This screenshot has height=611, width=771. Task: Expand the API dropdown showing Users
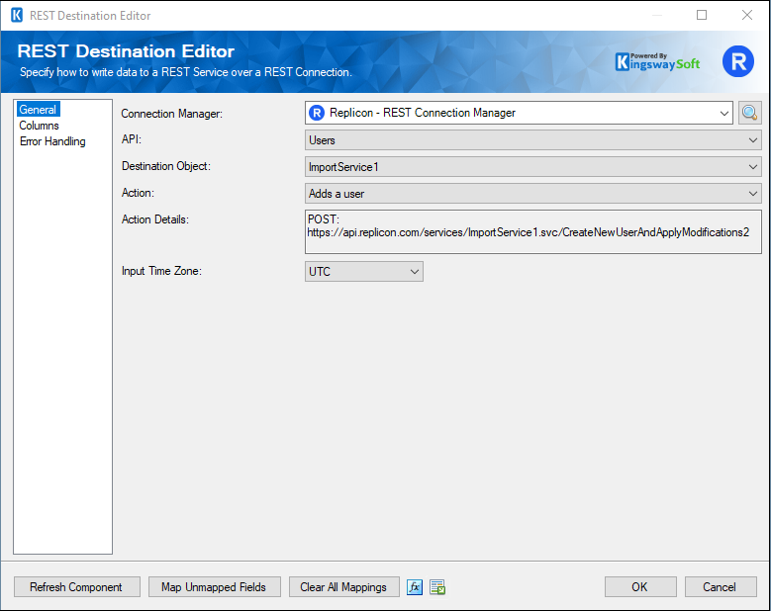click(x=533, y=140)
